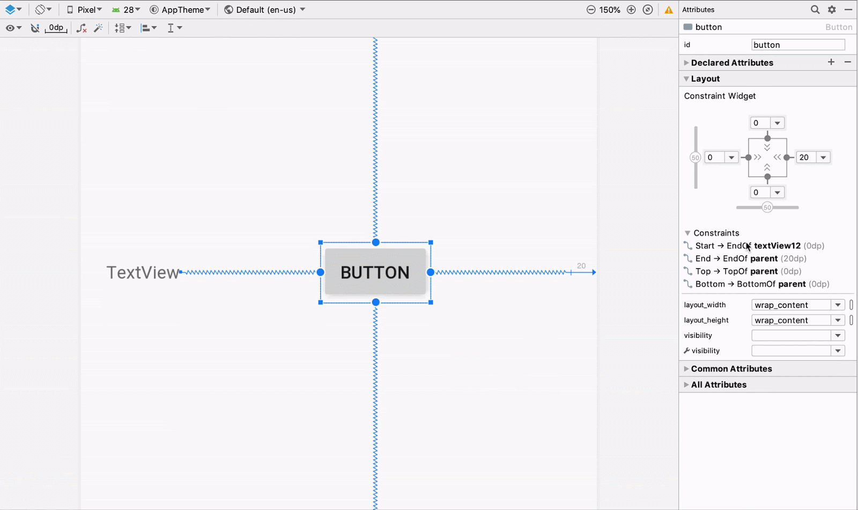Click the button's left constraint handle
This screenshot has width=858, height=510.
click(321, 272)
